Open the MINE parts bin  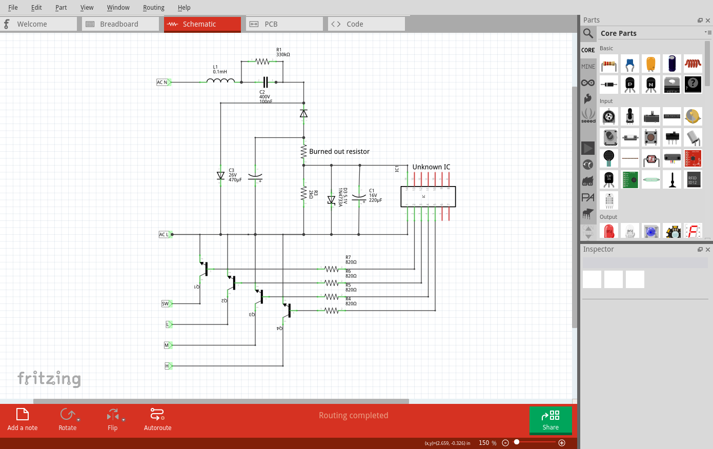pyautogui.click(x=588, y=66)
